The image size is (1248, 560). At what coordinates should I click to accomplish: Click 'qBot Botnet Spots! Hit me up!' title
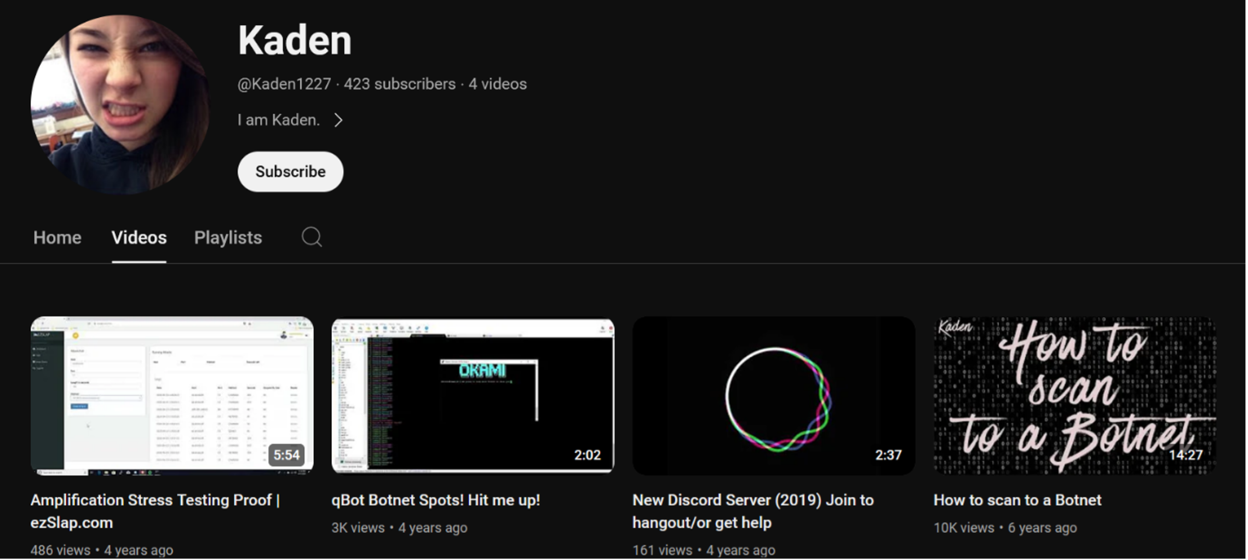[435, 500]
